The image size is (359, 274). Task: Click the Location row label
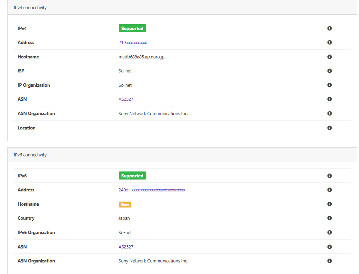coord(27,128)
